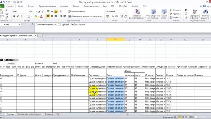Open Сортировка и фильтр dropdown

(x=195, y=14)
